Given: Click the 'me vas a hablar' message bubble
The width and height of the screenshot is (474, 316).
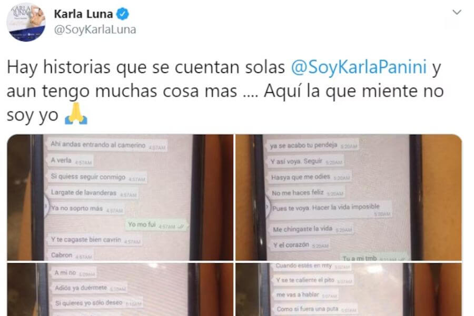Looking at the screenshot, I should (306, 295).
